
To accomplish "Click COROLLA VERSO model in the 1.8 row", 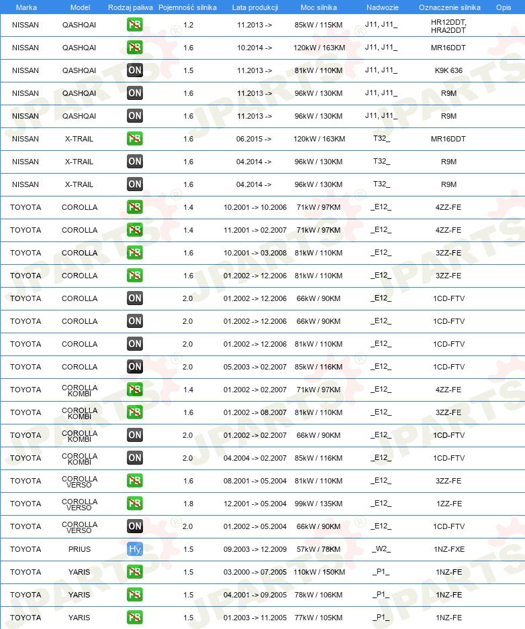I will 79,505.
